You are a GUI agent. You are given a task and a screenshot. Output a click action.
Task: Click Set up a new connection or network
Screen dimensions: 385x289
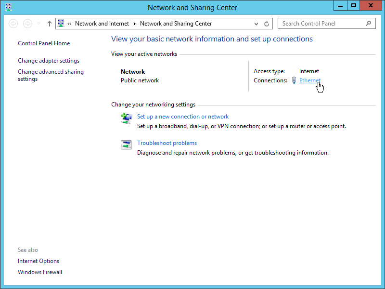pyautogui.click(x=183, y=117)
